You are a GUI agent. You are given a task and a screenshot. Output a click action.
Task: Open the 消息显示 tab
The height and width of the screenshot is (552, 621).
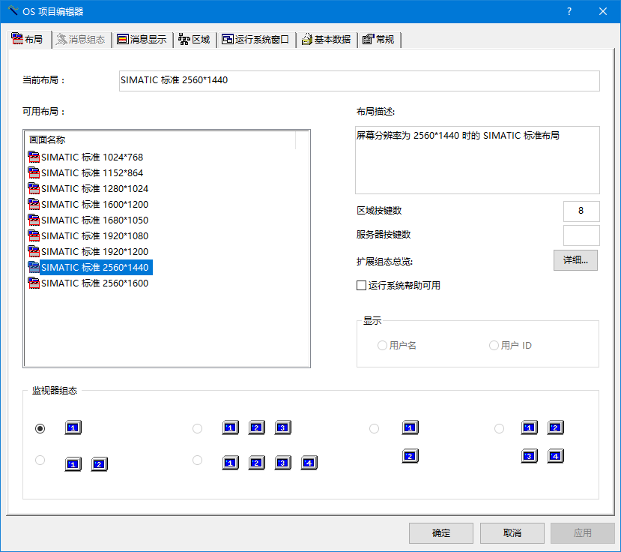[x=142, y=40]
